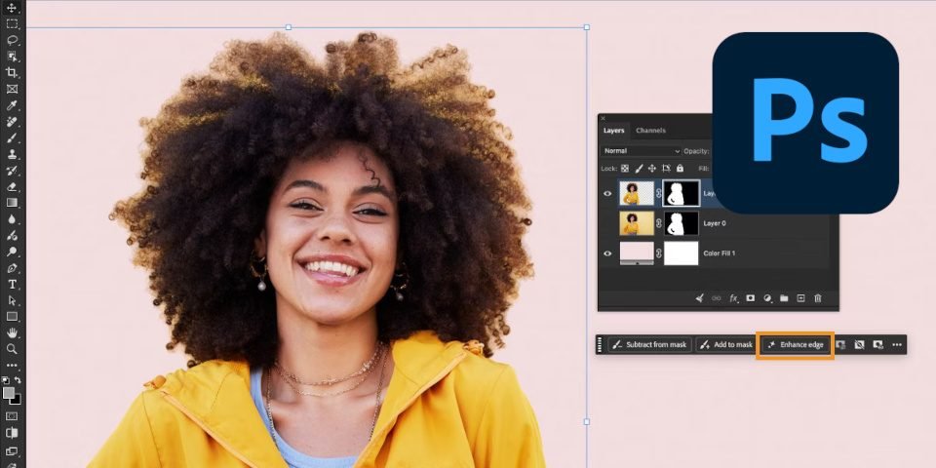Click the Link layers icon
Viewport: 936px width, 468px height.
point(717,298)
